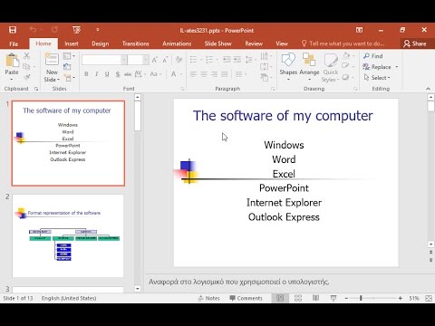Open the Character Spacing dropdown

140,74
